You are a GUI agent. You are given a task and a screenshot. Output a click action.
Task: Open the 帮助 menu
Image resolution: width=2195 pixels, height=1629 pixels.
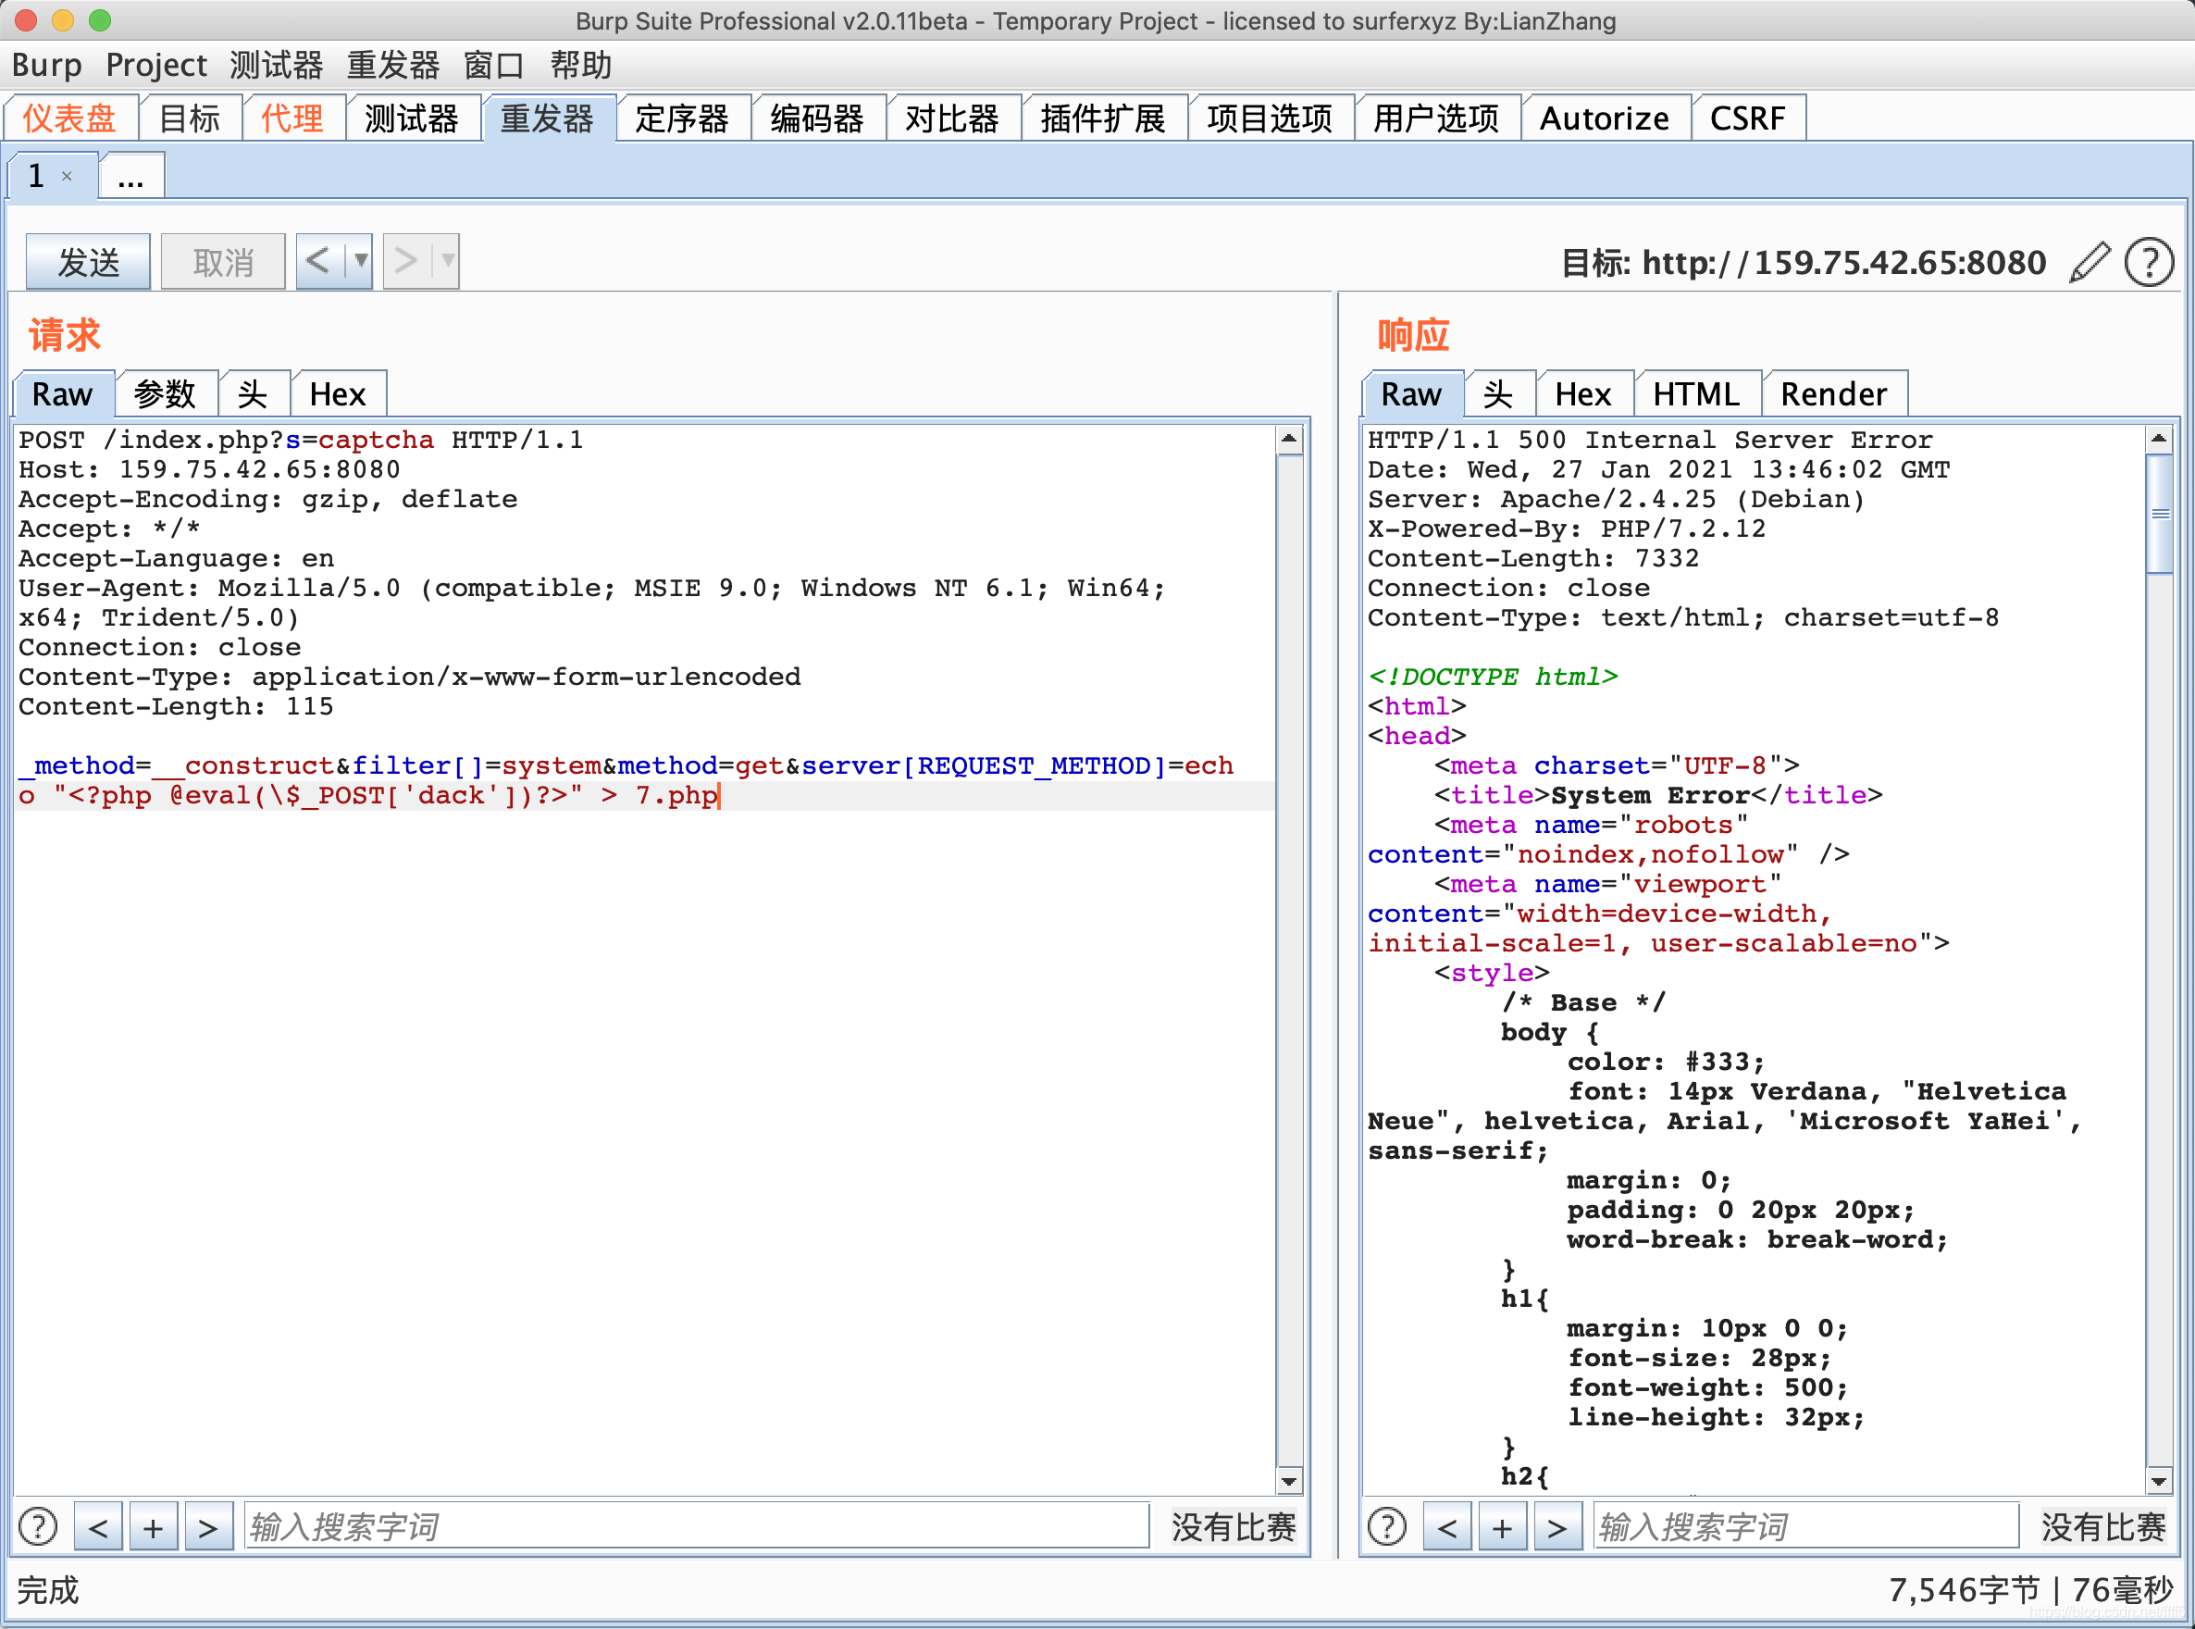tap(580, 65)
